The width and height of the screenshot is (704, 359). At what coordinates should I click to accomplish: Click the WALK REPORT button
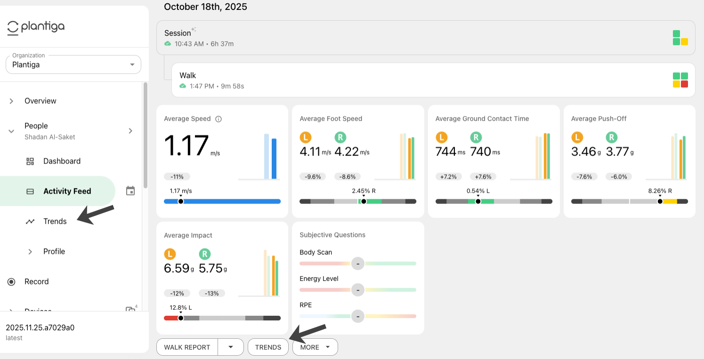click(x=187, y=347)
